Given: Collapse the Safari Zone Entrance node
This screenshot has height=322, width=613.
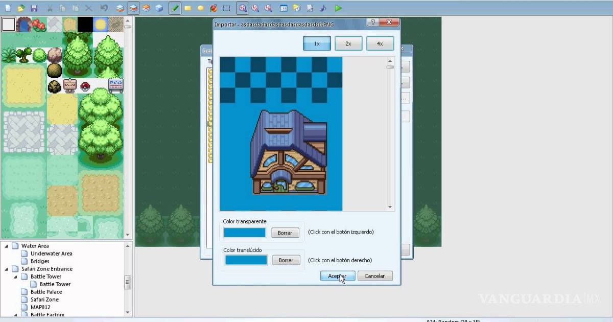Looking at the screenshot, I should [7, 269].
